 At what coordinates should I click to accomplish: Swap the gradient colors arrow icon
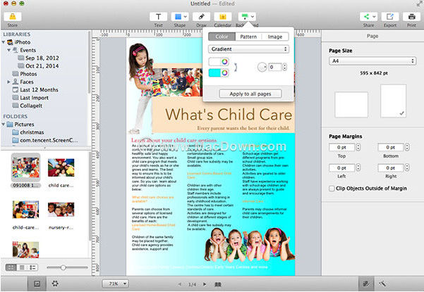pos(236,67)
